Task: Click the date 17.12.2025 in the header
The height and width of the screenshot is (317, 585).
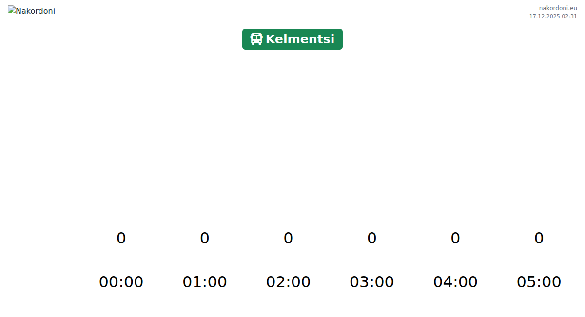Action: click(544, 16)
